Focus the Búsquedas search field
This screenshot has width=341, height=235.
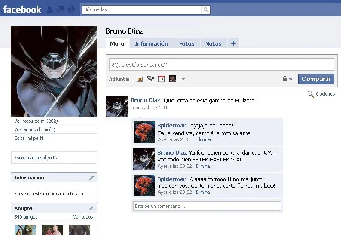142,9
